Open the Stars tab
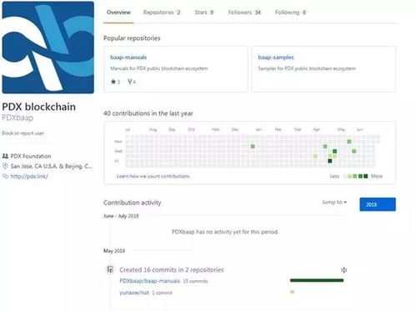Viewport: 416px width, 311px height. coord(204,13)
